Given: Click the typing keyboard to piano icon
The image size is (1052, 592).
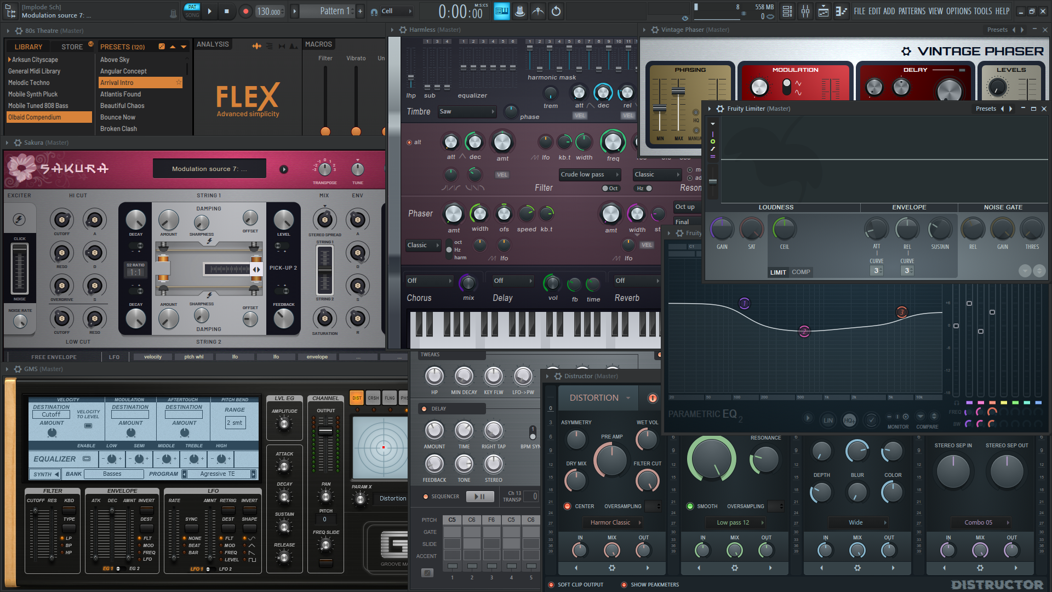Looking at the screenshot, I should click(x=502, y=12).
